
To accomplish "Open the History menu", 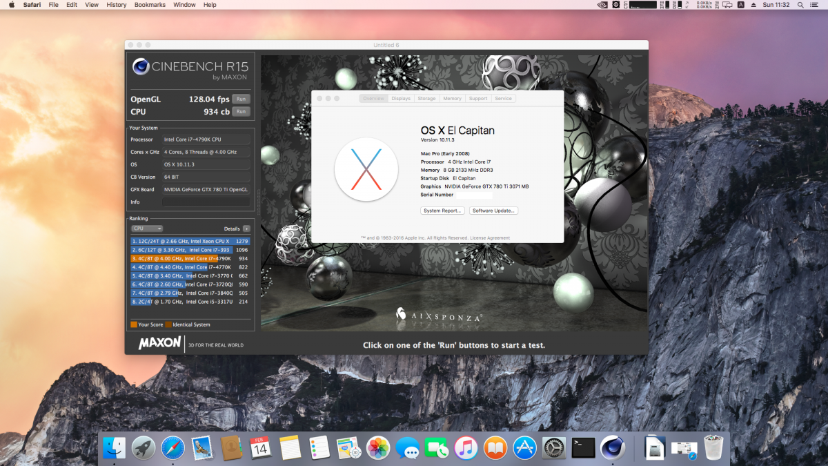I will point(117,4).
